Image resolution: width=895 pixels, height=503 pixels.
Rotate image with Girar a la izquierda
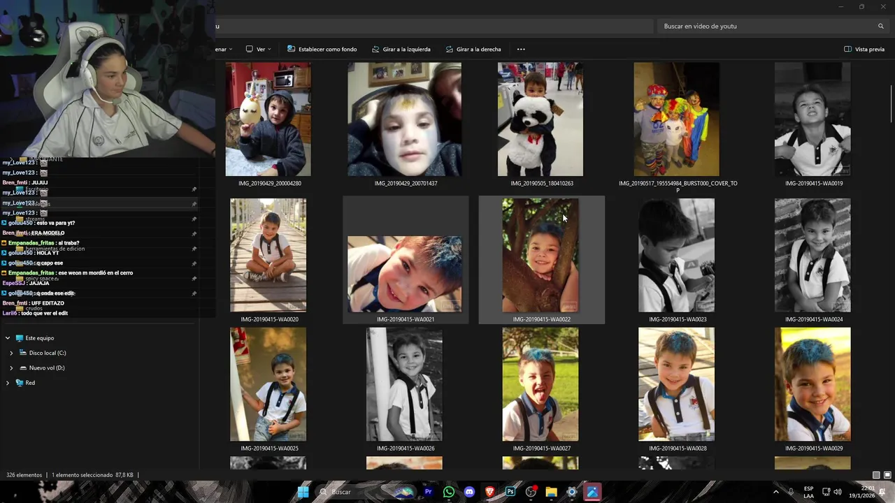pos(401,50)
